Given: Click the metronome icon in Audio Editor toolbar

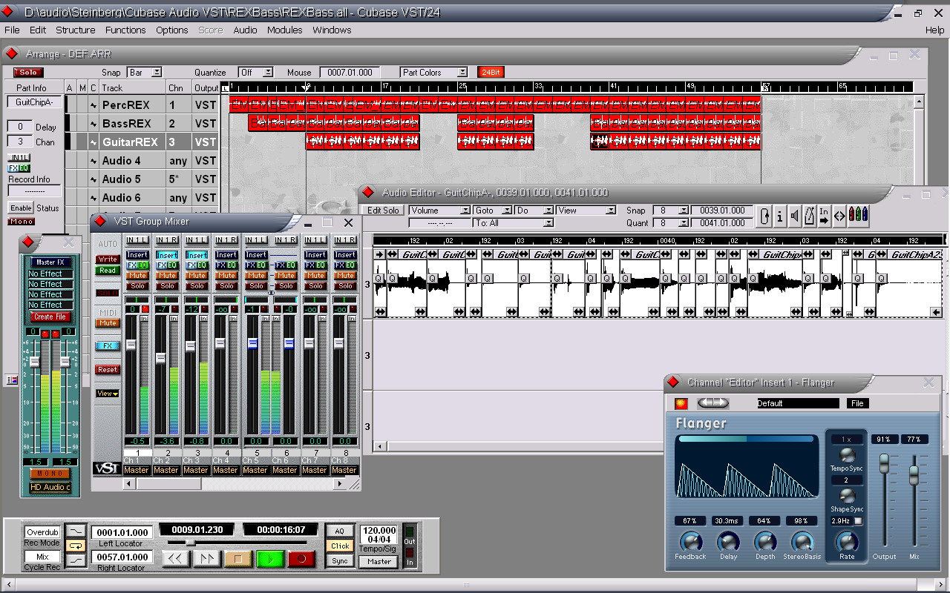Looking at the screenshot, I should click(x=810, y=216).
